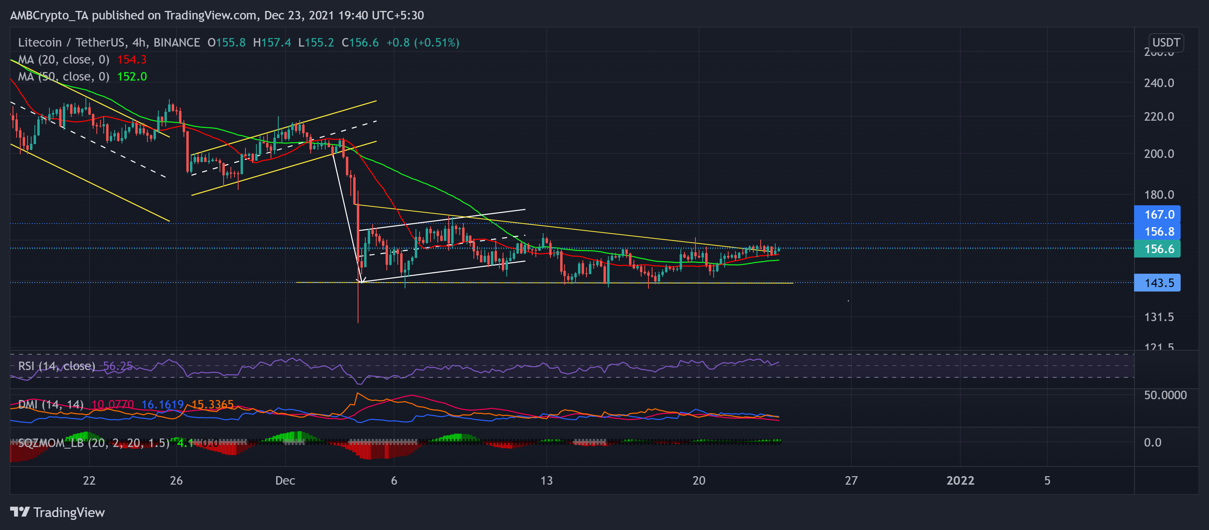This screenshot has height=530, width=1209.
Task: Select the MA (20, close, 0) indicator
Action: pos(63,60)
